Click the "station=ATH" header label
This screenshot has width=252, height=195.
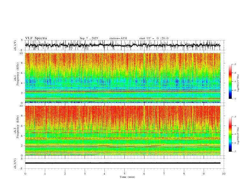[x=118, y=38]
